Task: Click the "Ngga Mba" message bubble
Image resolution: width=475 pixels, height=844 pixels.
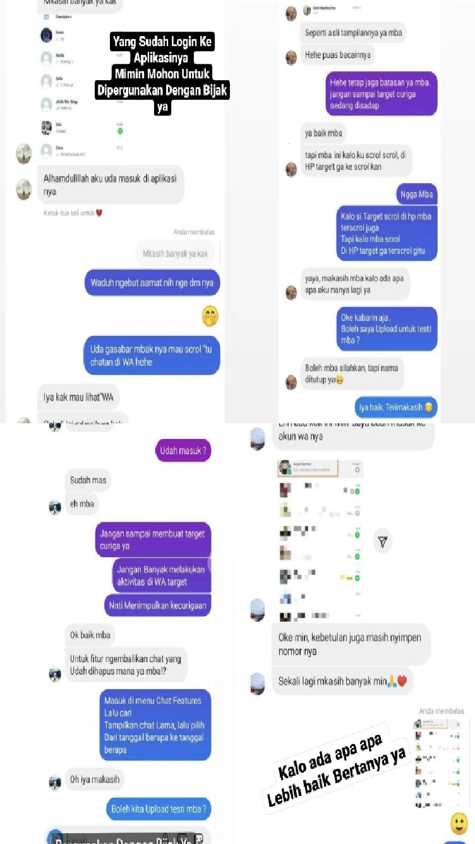Action: tap(416, 194)
